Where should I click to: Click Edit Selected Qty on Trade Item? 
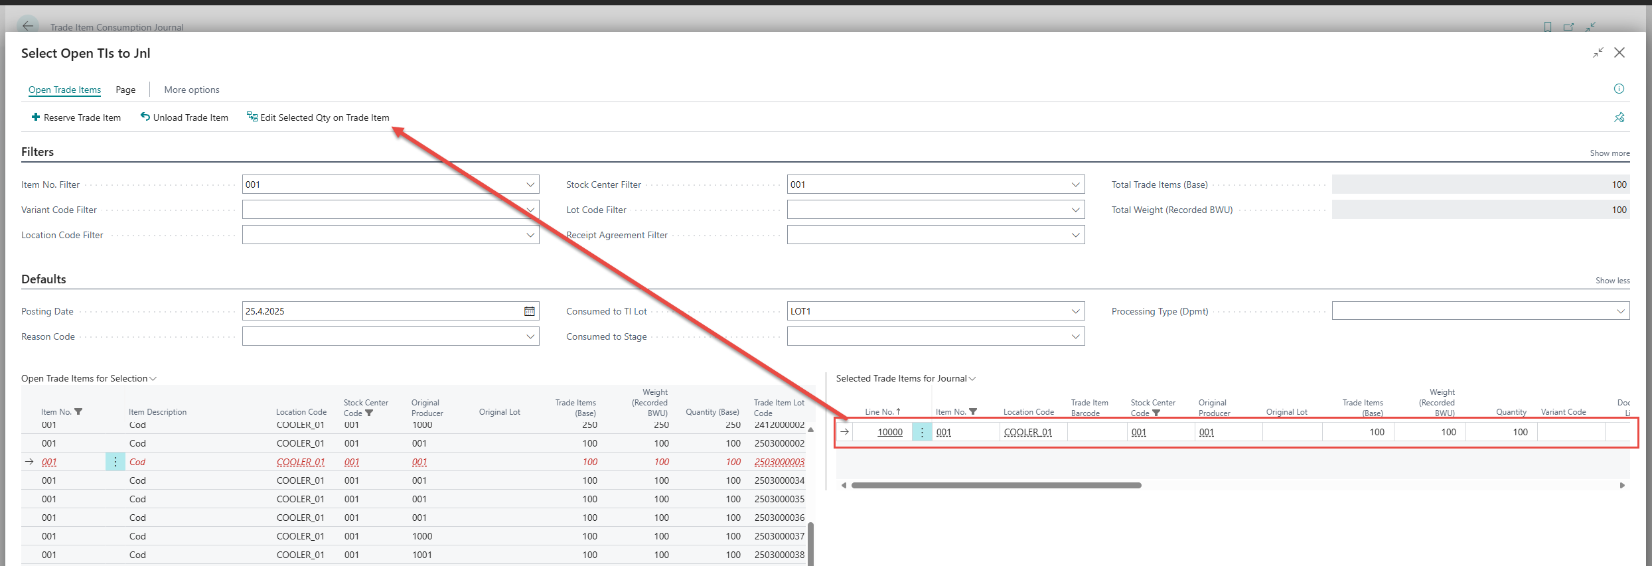(324, 117)
